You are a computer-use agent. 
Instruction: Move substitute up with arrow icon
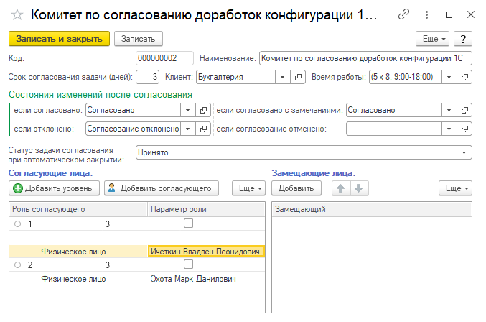(x=341, y=188)
